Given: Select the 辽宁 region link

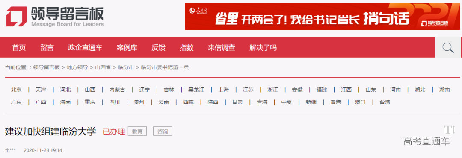Looking at the screenshot, I should [x=145, y=90].
